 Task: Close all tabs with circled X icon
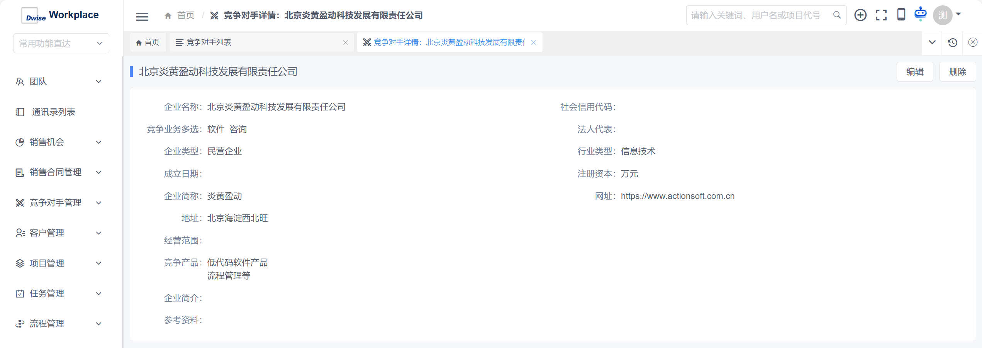[x=973, y=42]
